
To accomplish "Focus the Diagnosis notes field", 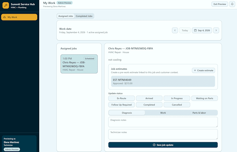I will coord(163,122).
